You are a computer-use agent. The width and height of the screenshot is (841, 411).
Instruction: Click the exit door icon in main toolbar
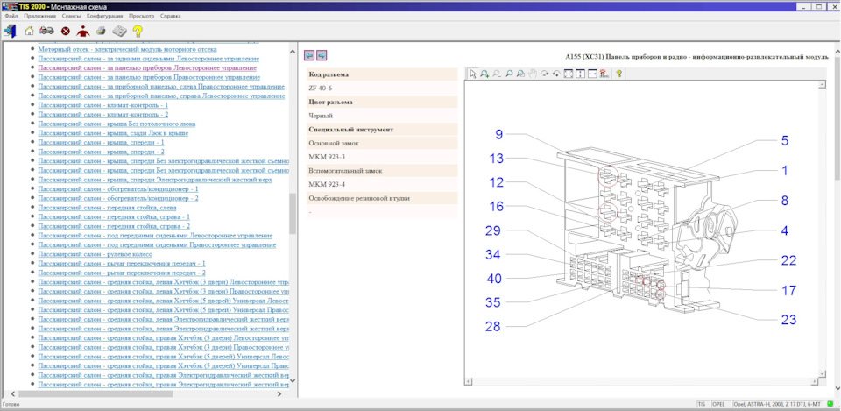(x=10, y=31)
